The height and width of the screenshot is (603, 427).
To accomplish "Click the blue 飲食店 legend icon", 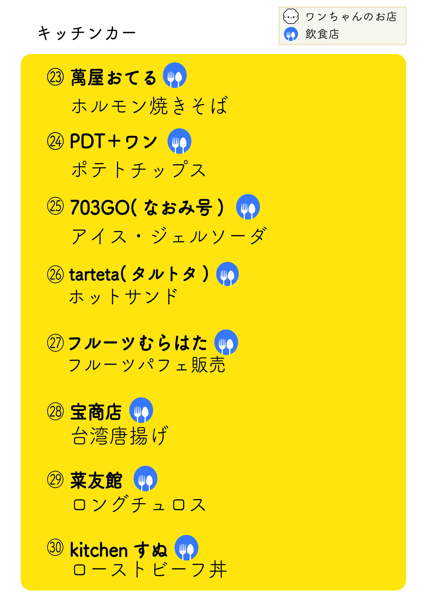I will click(291, 34).
